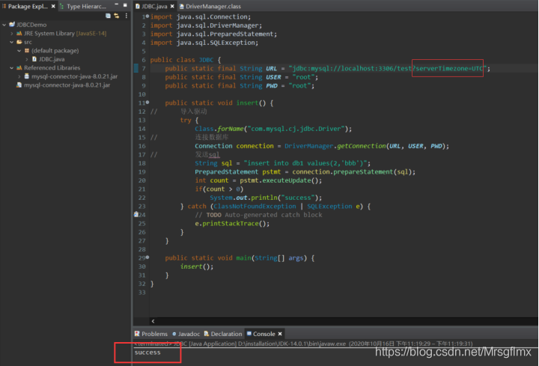The width and height of the screenshot is (539, 366).
Task: Select Referenced Libraries tree entry
Action: [x=52, y=67]
